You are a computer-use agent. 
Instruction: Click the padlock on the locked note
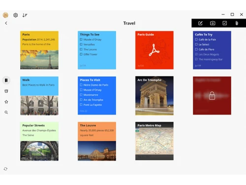click(212, 96)
